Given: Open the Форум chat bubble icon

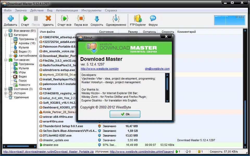Looking at the screenshot, I should pyautogui.click(x=153, y=18).
